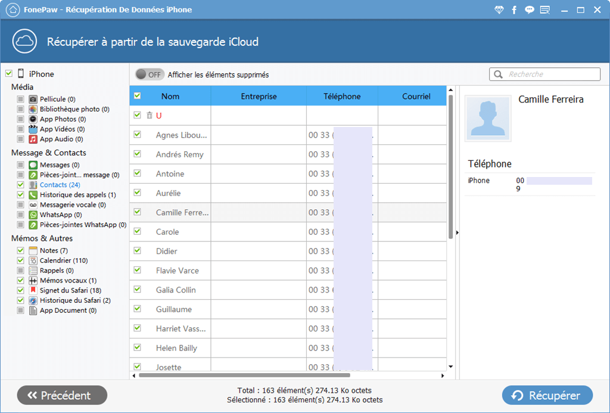
Task: Click the Courriel column header
Action: (x=412, y=96)
